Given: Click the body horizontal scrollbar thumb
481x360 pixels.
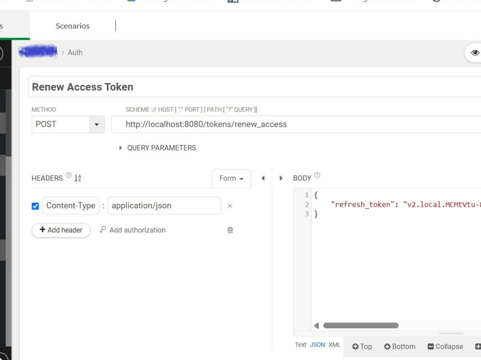Looking at the screenshot, I should tap(361, 325).
